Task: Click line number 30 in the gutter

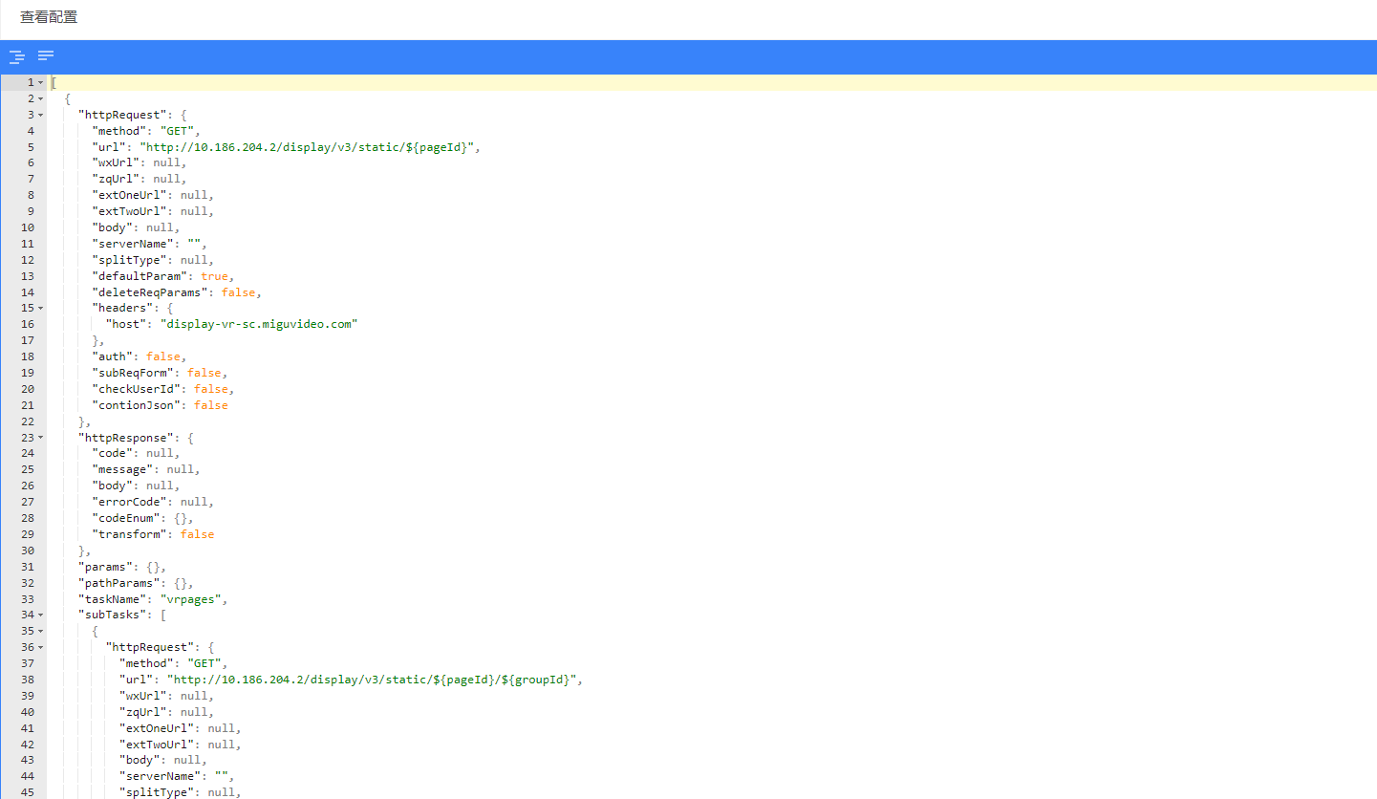Action: tap(27, 551)
